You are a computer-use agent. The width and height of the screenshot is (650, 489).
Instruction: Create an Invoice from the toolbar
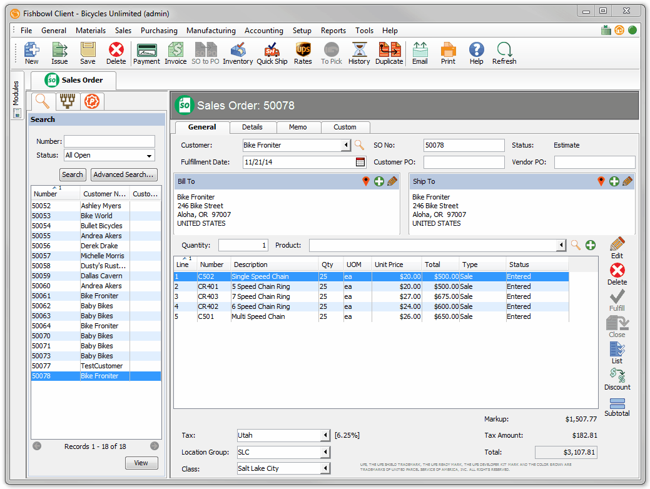(176, 53)
